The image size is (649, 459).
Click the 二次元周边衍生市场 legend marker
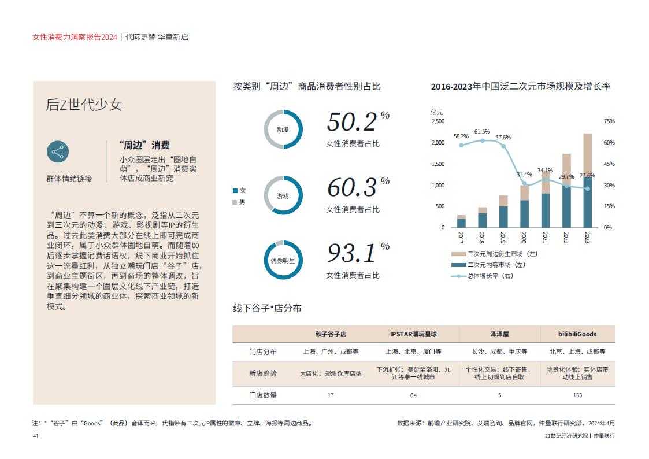[458, 254]
